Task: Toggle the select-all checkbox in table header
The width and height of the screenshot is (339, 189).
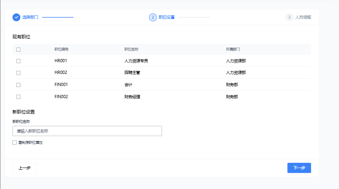Action: [x=18, y=50]
